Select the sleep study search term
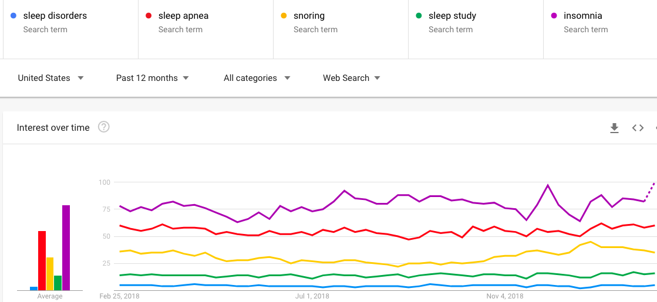The width and height of the screenshot is (657, 302). [x=452, y=16]
